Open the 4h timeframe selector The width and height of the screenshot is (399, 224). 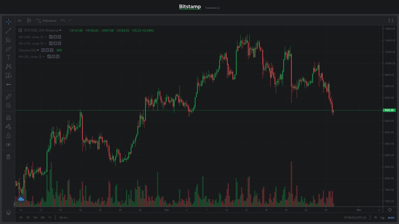coord(20,21)
